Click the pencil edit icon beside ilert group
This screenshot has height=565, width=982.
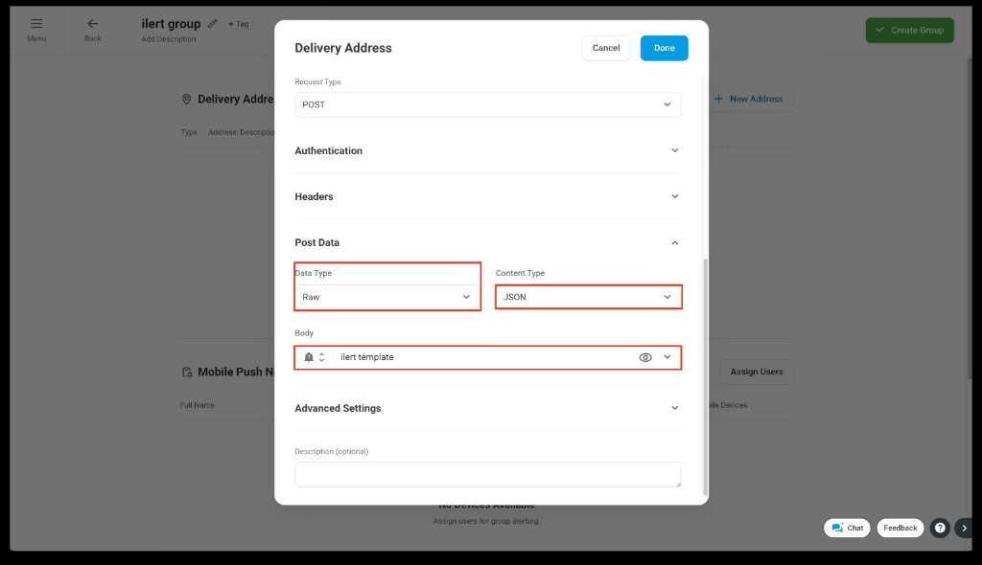point(212,24)
